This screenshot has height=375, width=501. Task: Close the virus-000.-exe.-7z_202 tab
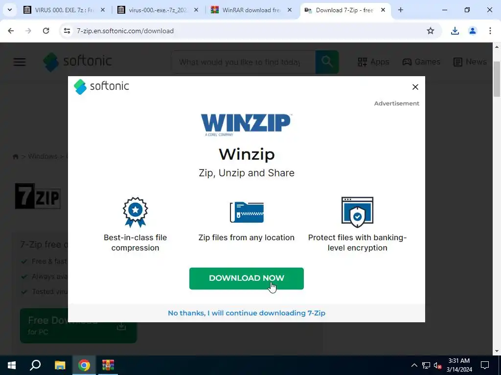point(196,10)
